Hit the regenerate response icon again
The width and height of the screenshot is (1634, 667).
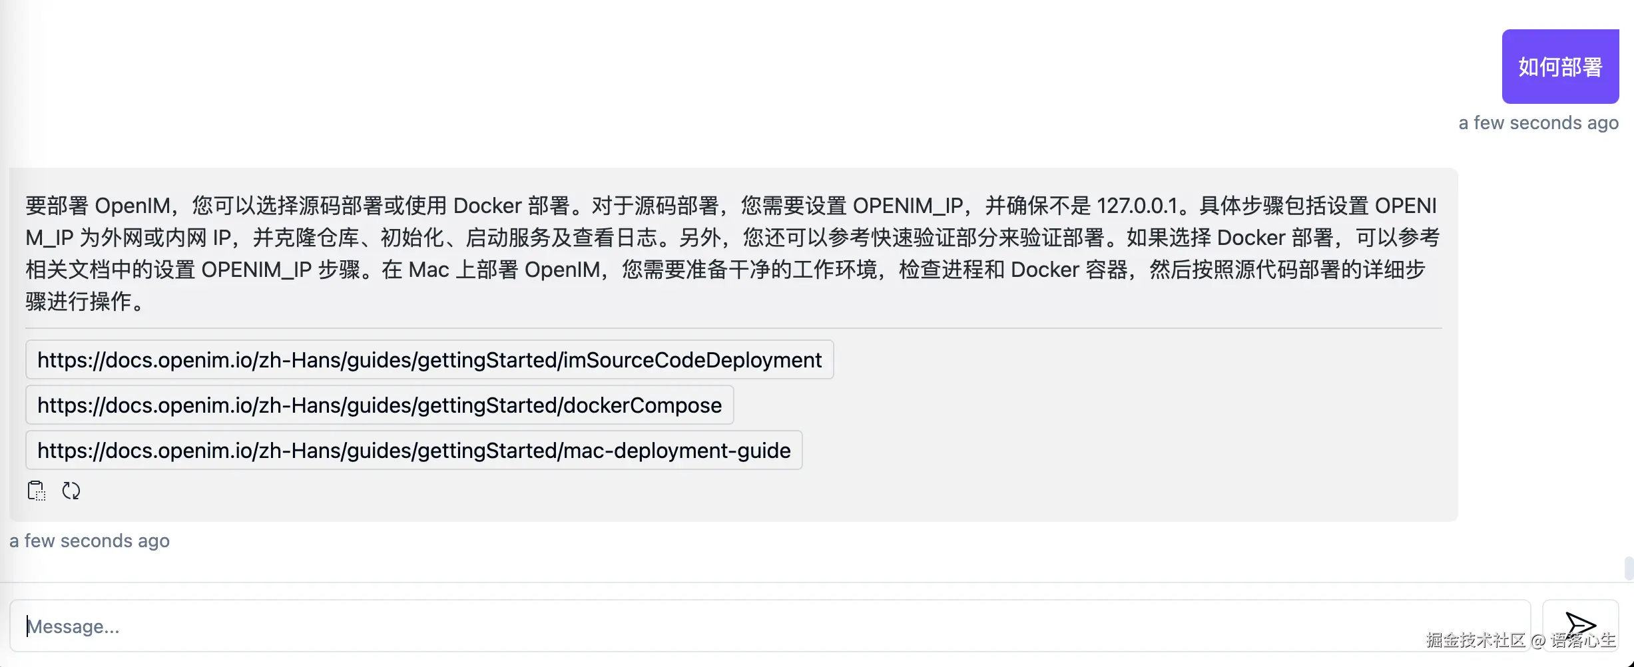tap(71, 491)
